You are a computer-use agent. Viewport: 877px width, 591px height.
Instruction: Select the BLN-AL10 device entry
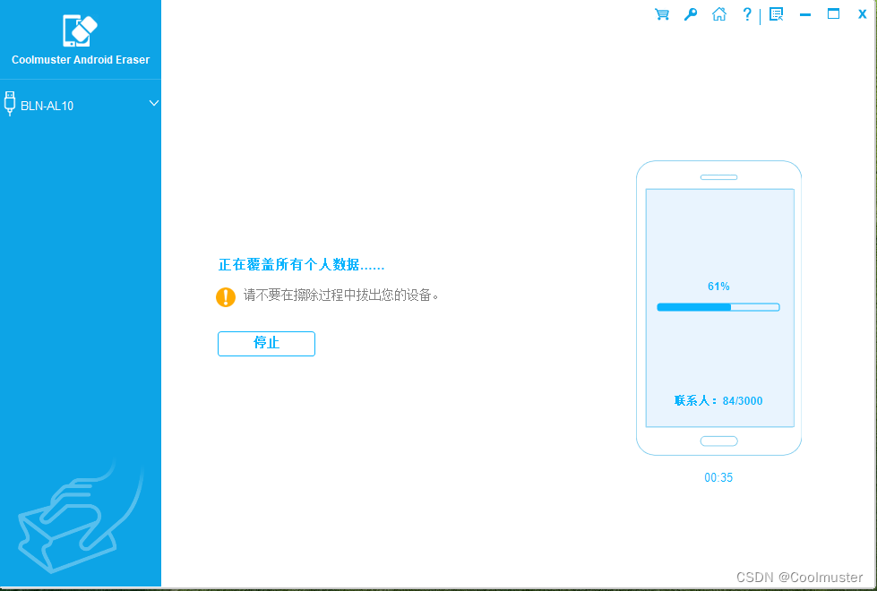81,105
